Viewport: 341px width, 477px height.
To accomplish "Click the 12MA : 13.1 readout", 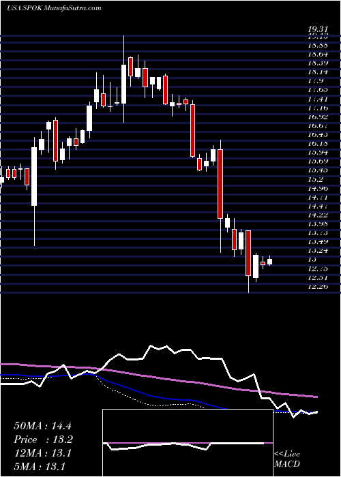I will (x=42, y=453).
